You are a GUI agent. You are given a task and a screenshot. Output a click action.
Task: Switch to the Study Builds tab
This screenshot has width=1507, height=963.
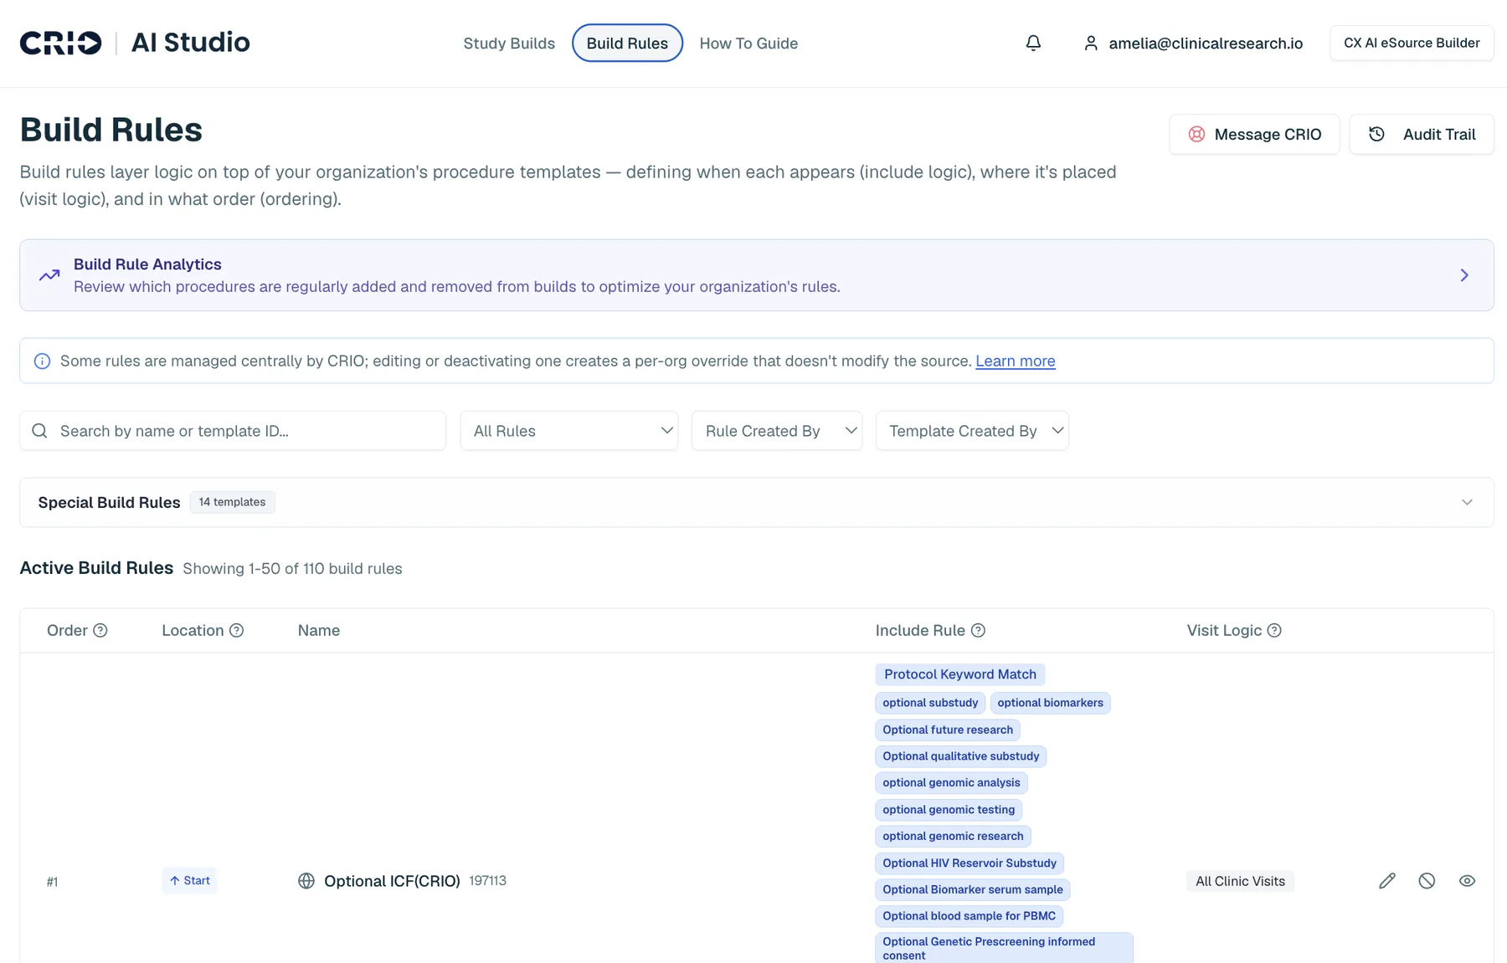pyautogui.click(x=509, y=44)
